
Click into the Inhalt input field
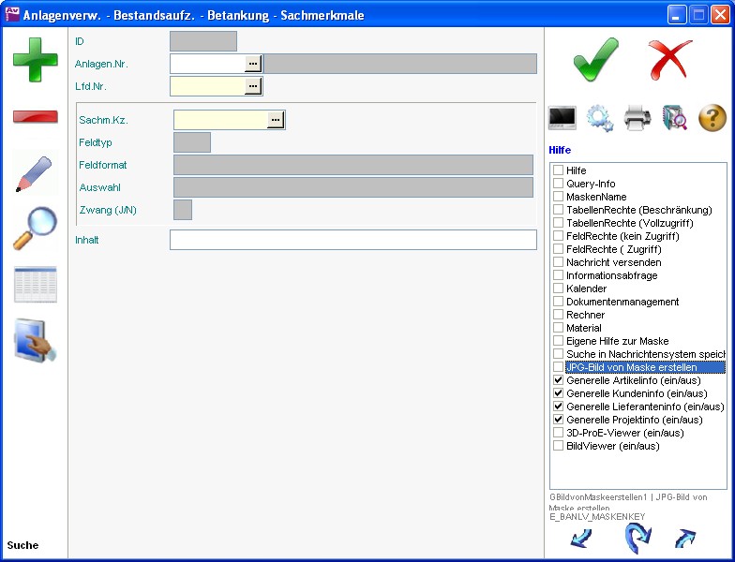pos(352,240)
